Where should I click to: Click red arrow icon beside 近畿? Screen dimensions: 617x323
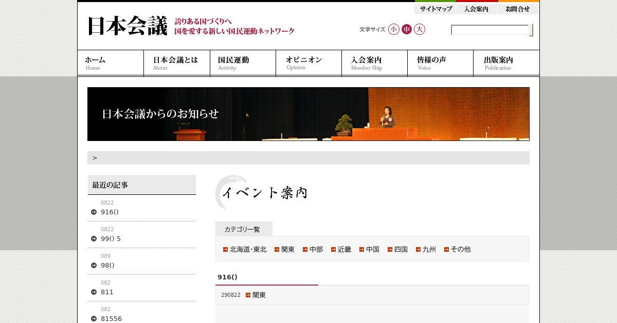(x=333, y=250)
